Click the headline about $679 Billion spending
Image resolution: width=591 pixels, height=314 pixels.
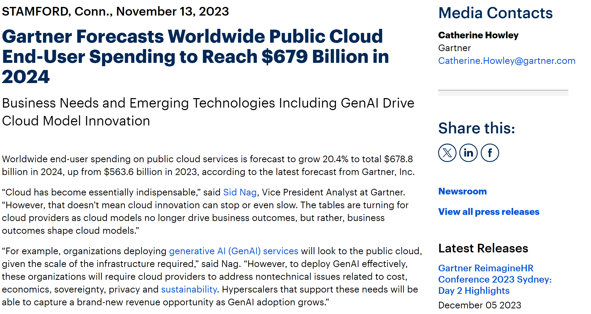[x=195, y=56]
